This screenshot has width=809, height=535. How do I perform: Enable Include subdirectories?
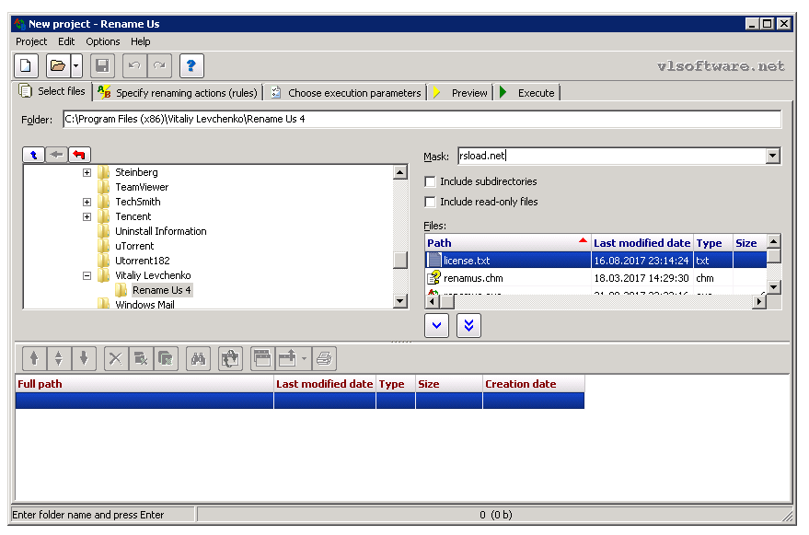coord(430,181)
